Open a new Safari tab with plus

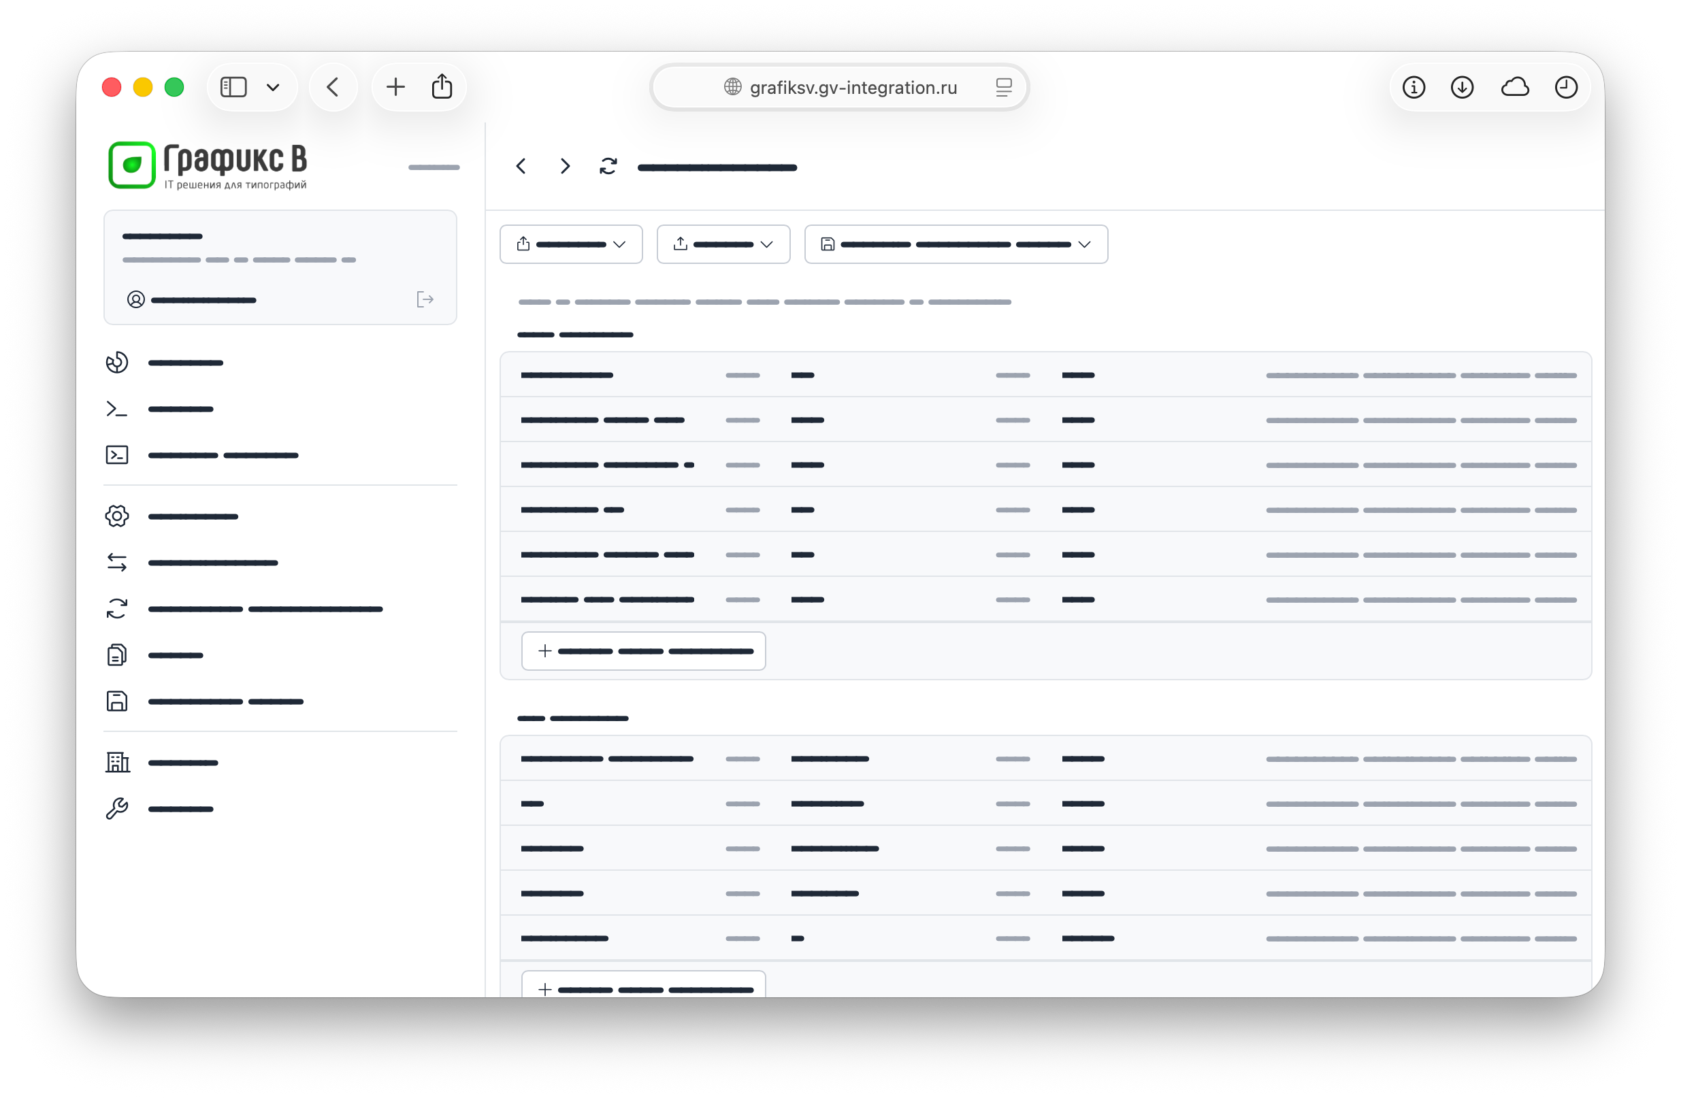[x=396, y=88]
